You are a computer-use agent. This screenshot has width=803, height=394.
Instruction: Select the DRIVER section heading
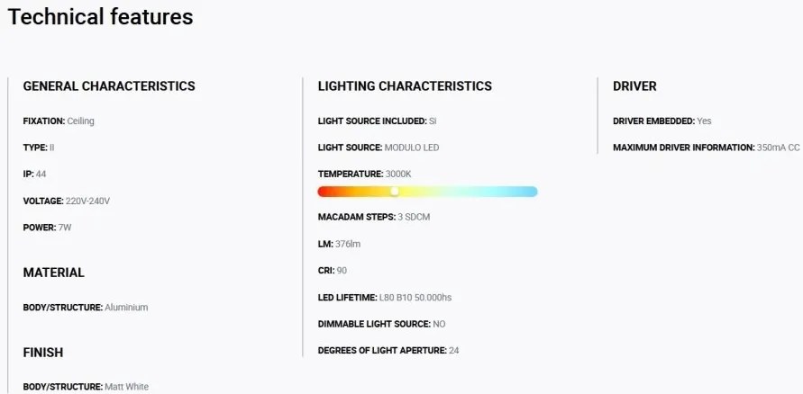point(634,85)
